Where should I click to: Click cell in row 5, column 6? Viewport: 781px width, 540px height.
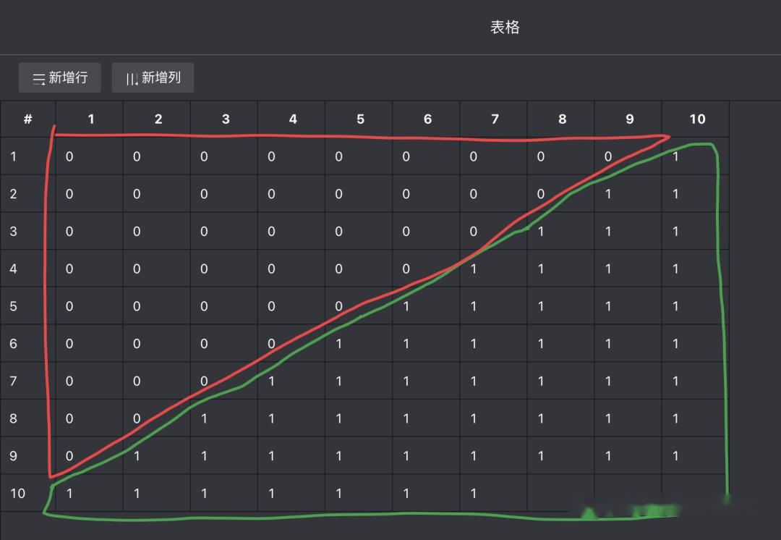tap(426, 306)
